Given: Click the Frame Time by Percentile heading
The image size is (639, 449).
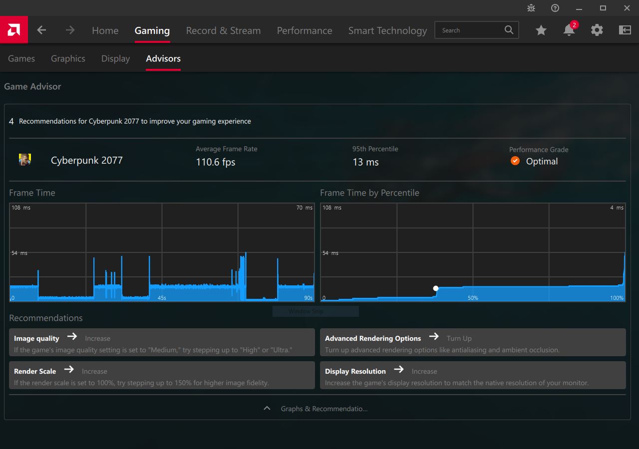Looking at the screenshot, I should click(369, 193).
